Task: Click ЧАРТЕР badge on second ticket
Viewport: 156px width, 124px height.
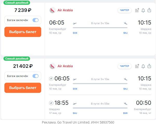Action: pos(125,66)
